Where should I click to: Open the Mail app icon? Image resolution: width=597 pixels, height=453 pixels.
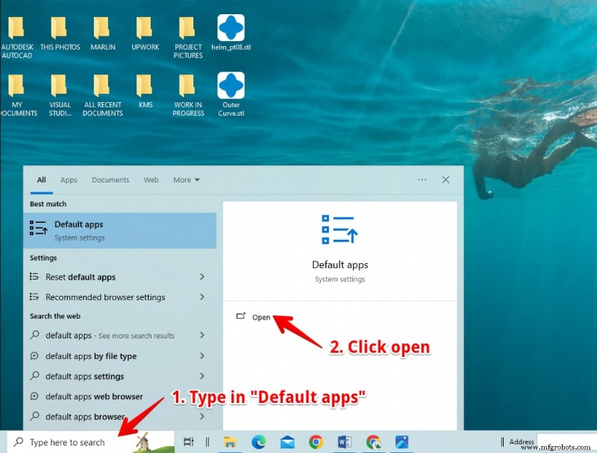pos(287,443)
